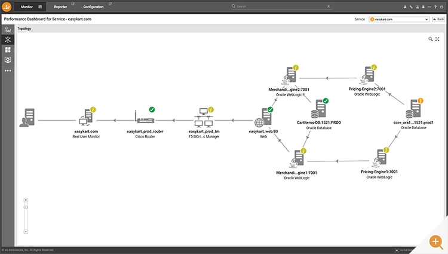The width and height of the screenshot is (448, 254).
Task: Click the Performance Dashboard for Service title
Action: click(x=47, y=19)
